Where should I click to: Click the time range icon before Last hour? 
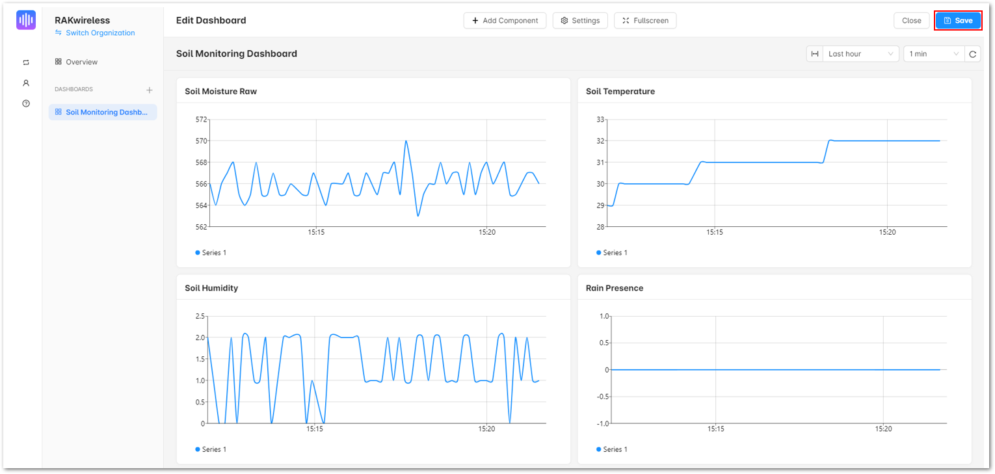coord(815,54)
